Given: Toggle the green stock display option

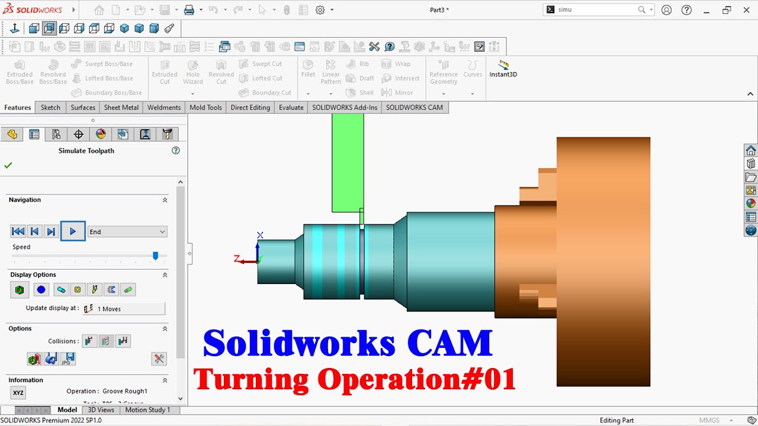Looking at the screenshot, I should pos(20,290).
